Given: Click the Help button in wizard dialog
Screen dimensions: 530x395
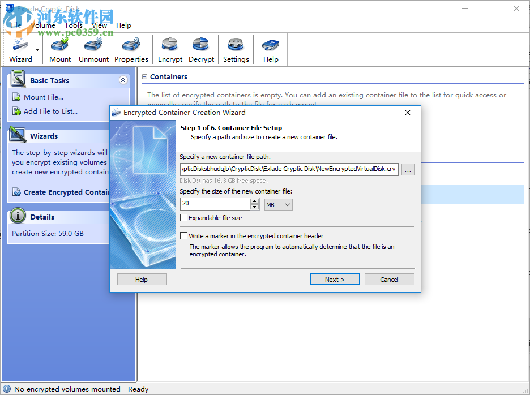Looking at the screenshot, I should pyautogui.click(x=142, y=280).
